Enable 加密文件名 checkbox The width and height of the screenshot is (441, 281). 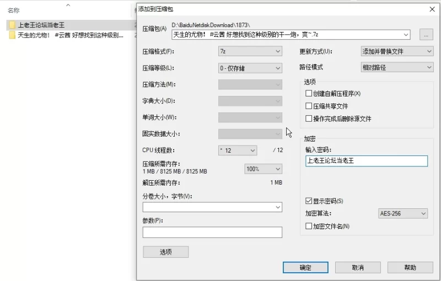(x=309, y=226)
